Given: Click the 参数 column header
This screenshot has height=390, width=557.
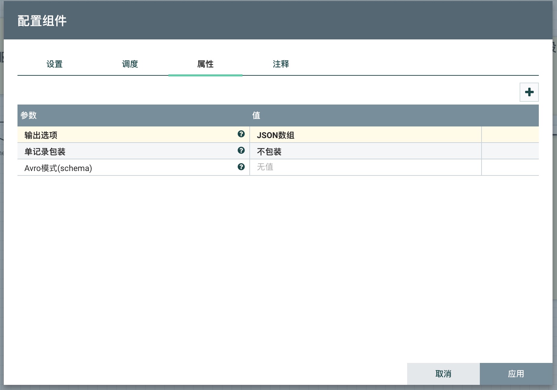Looking at the screenshot, I should pyautogui.click(x=28, y=115).
